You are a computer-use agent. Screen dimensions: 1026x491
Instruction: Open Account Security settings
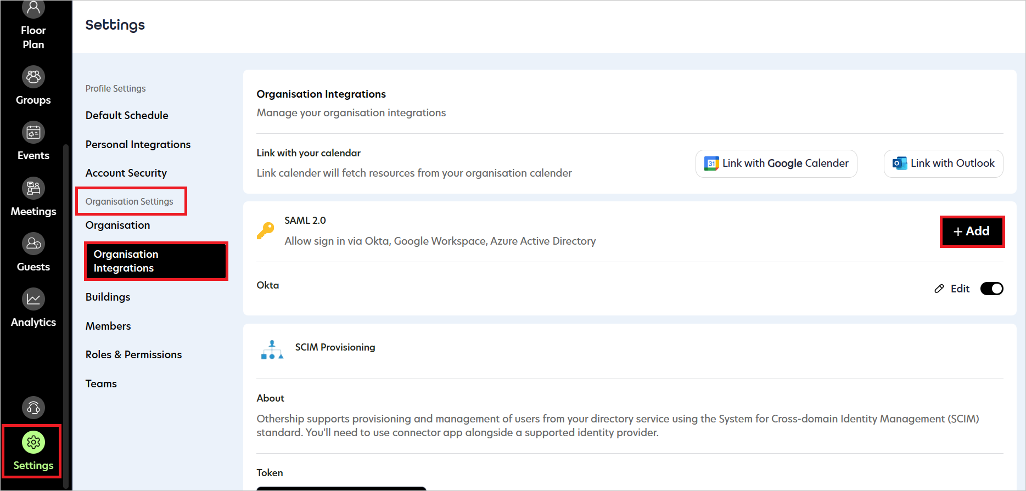[x=126, y=173]
